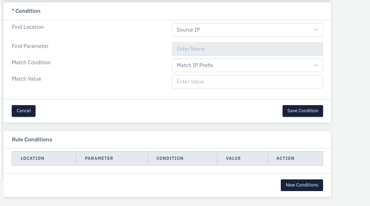Click the CONDITION column header

pyautogui.click(x=170, y=158)
